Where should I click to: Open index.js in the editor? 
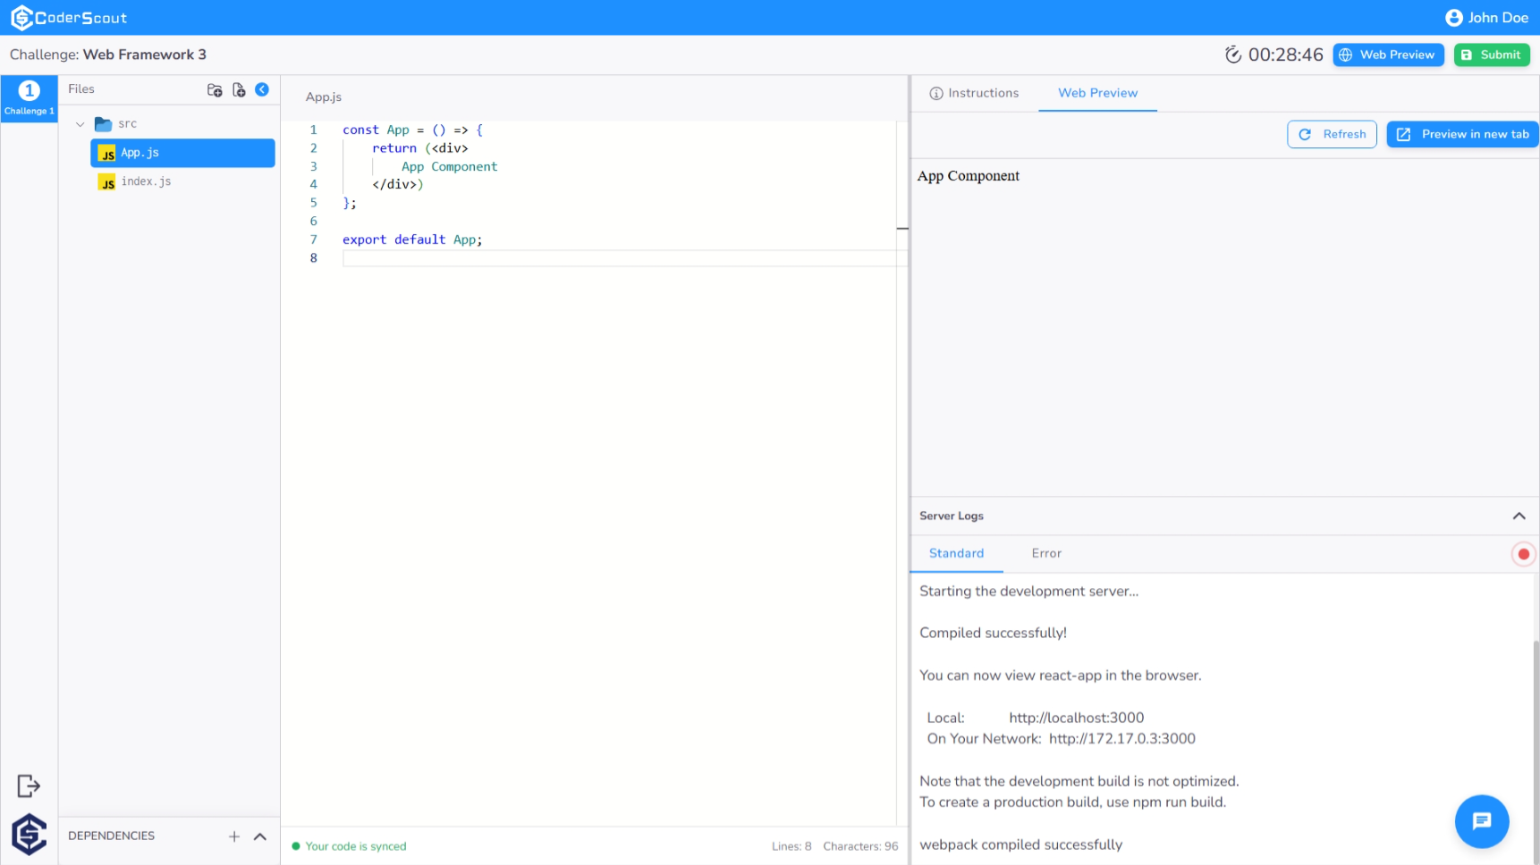click(147, 181)
